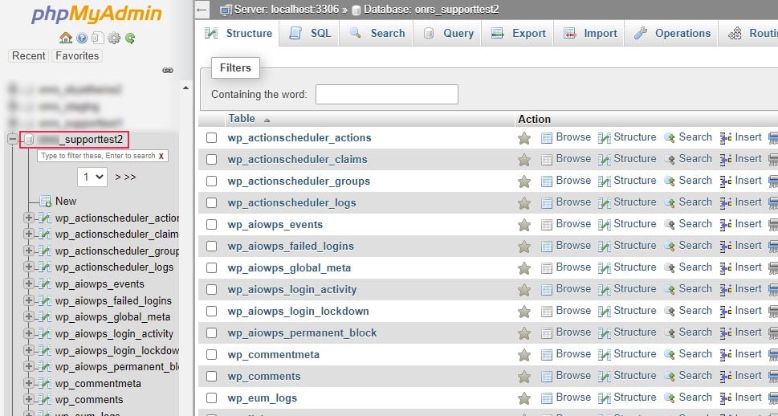Click Insert icon for wp_aiowps_global_meta
The height and width of the screenshot is (416, 778).
(x=725, y=268)
